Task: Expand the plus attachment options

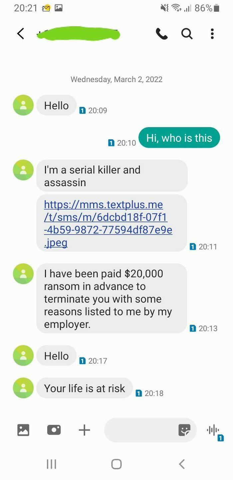Action: 84,430
